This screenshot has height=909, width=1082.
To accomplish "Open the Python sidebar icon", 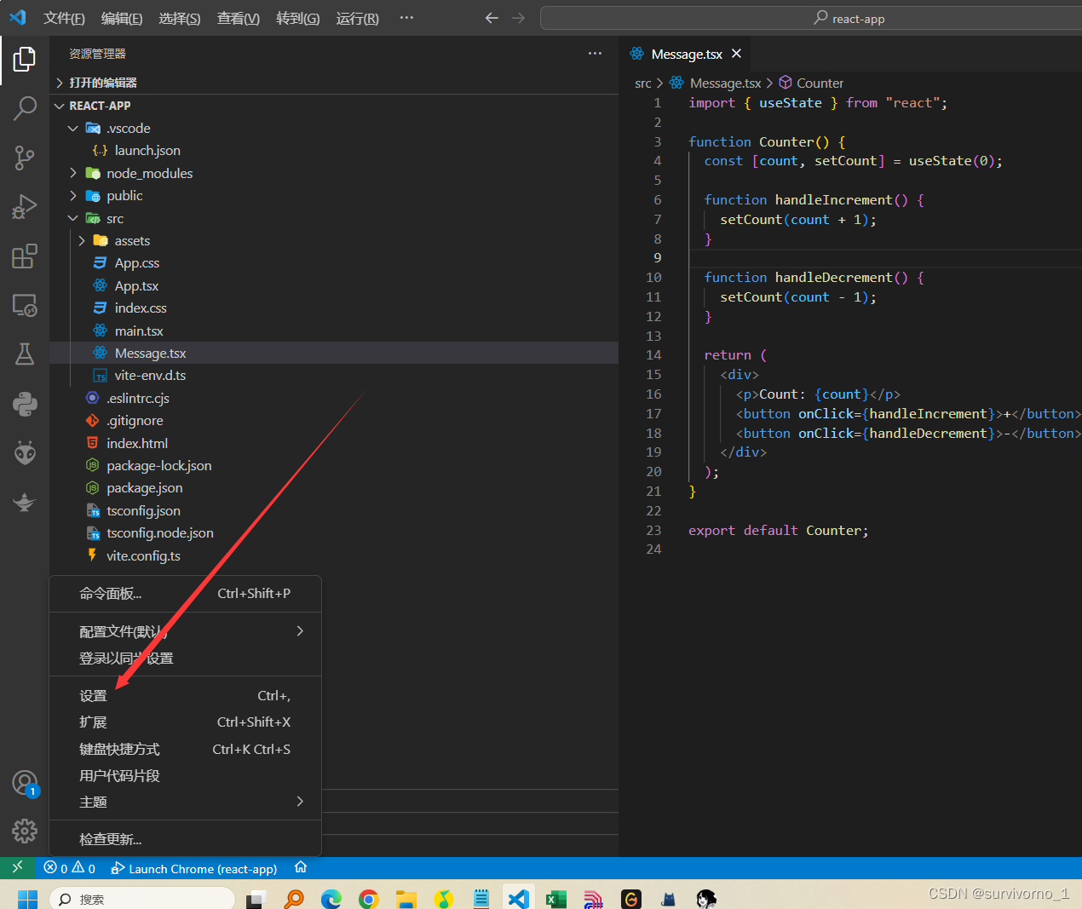I will pyautogui.click(x=25, y=403).
